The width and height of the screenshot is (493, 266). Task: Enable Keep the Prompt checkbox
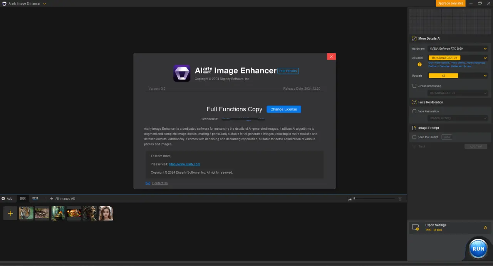(414, 137)
